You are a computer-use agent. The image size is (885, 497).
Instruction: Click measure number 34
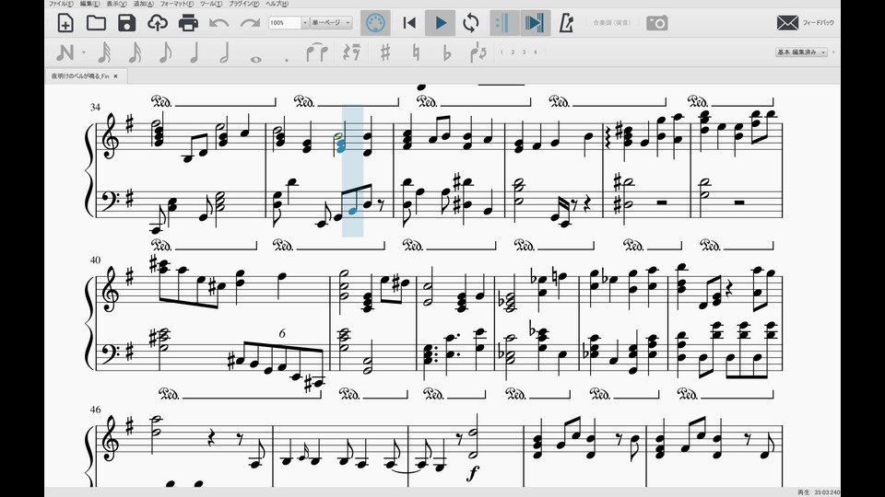point(95,107)
